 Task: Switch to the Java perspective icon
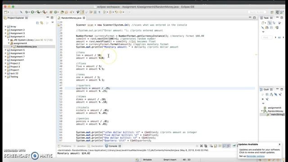coord(277,12)
